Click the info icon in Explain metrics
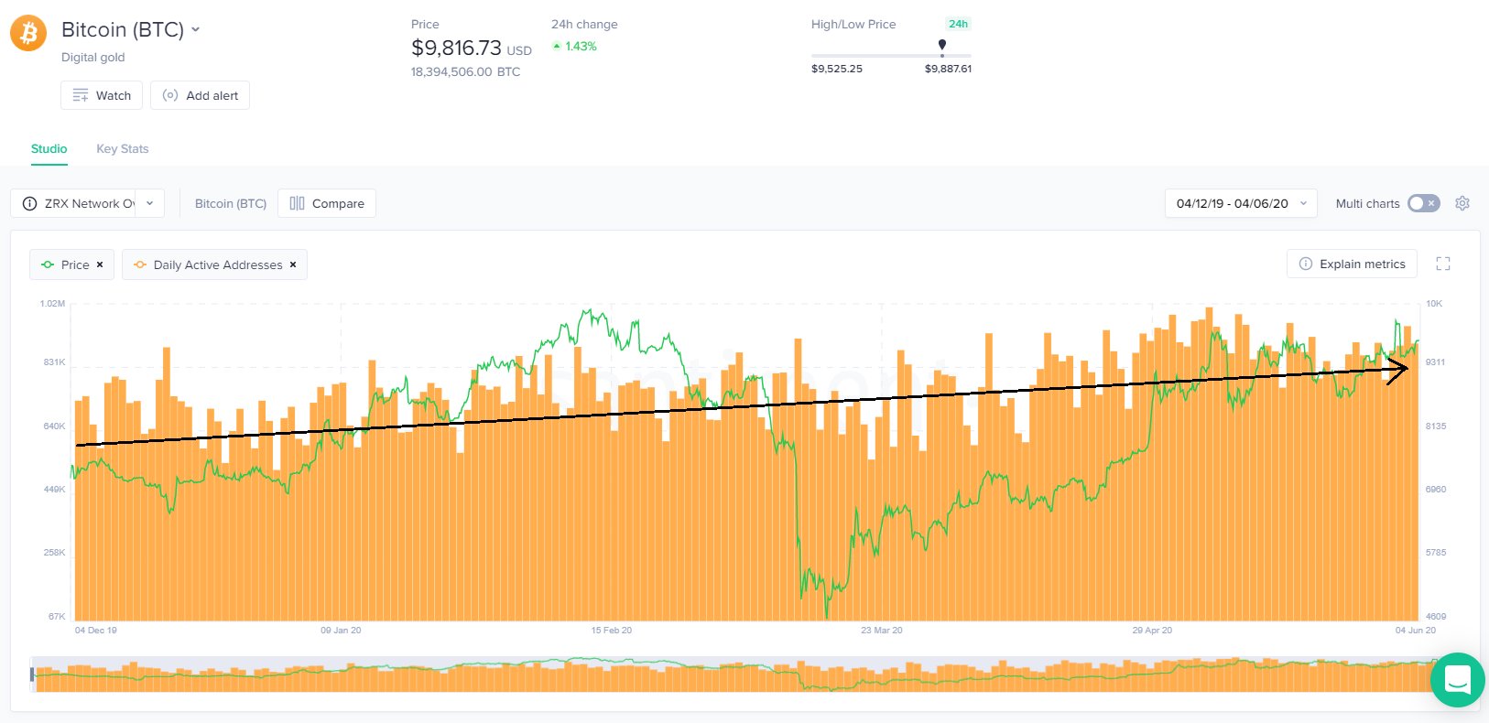1489x723 pixels. [1306, 264]
